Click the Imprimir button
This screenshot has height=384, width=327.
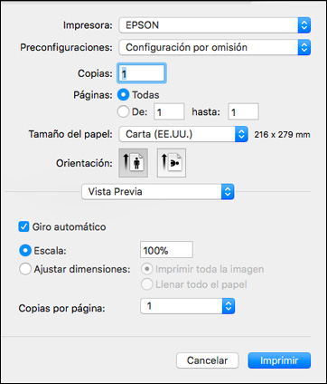279,360
